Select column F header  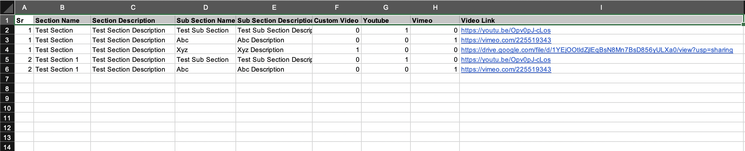[337, 7]
